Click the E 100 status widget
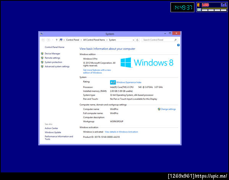229x180 pixels. (x=212, y=7)
